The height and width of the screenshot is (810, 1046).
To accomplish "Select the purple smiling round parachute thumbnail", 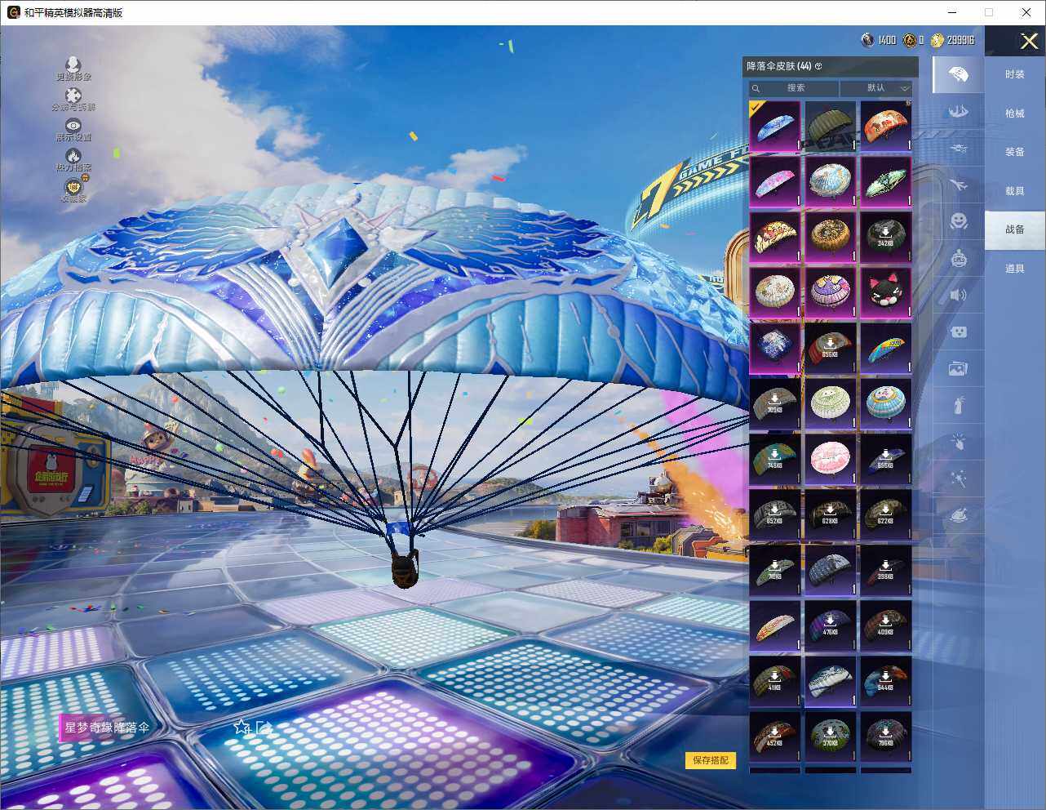I will (830, 292).
